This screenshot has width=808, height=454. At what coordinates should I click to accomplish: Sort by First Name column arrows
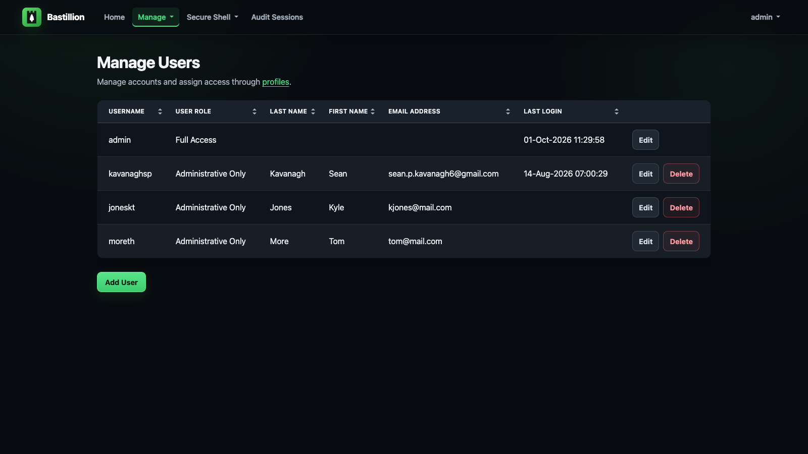373,111
